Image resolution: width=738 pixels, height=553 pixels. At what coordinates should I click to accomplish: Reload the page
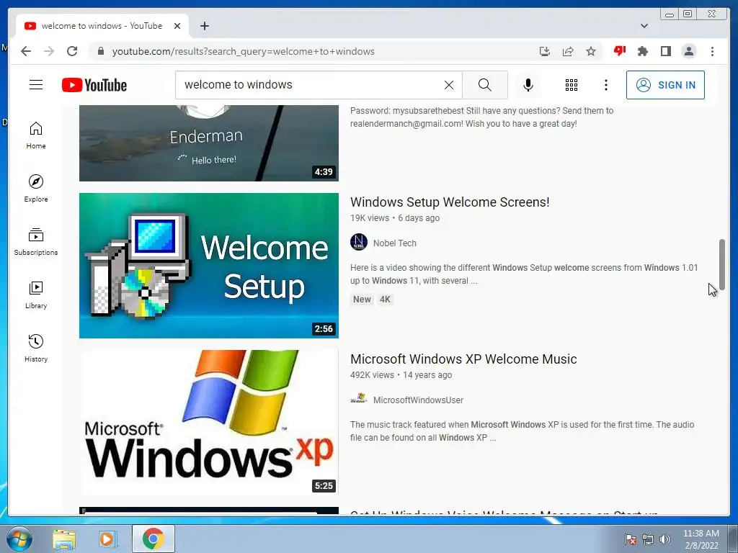click(x=72, y=51)
